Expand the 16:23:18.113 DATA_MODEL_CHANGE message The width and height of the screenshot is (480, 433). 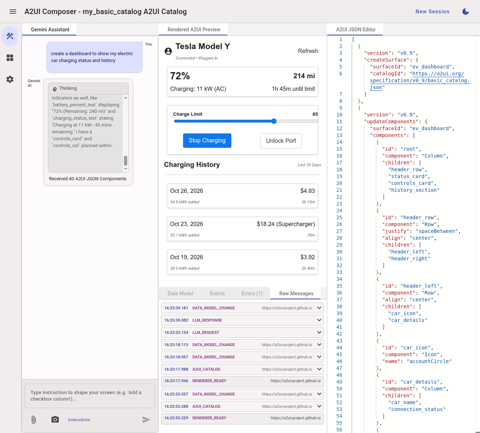point(243,345)
